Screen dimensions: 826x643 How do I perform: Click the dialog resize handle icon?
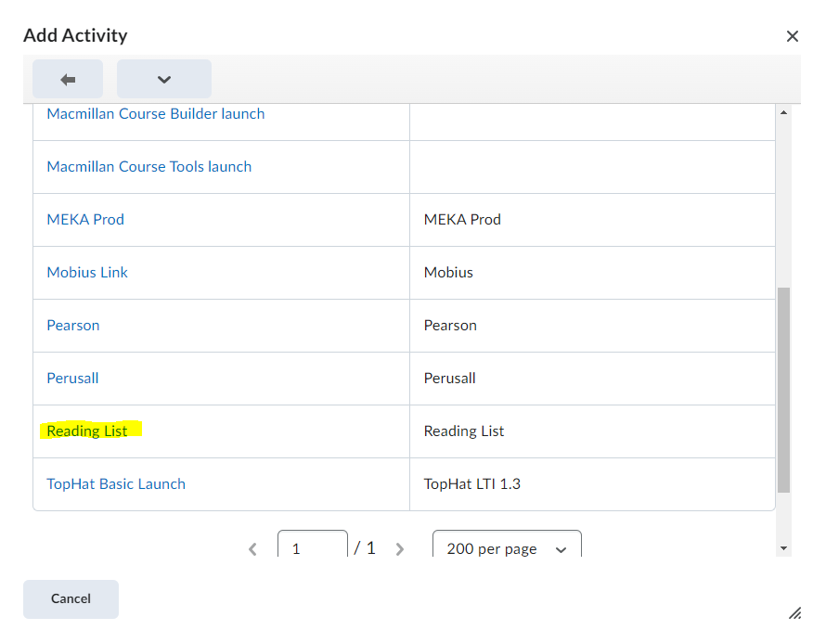tap(794, 613)
